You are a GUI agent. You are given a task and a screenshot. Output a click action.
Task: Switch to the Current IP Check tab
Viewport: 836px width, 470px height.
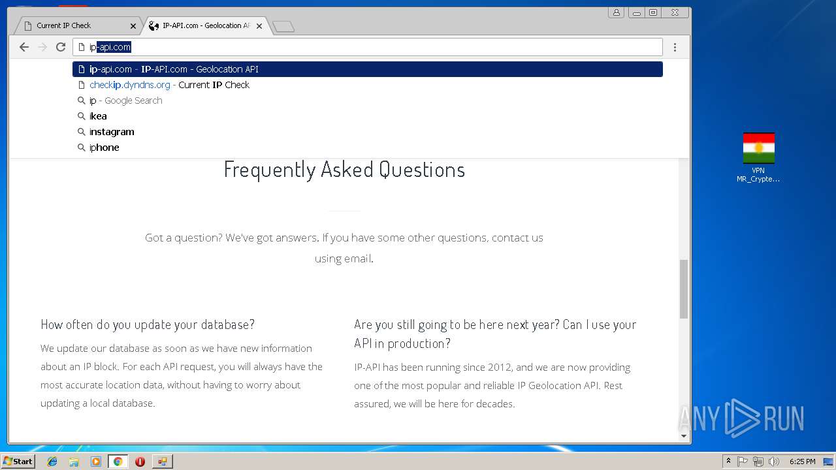point(78,25)
